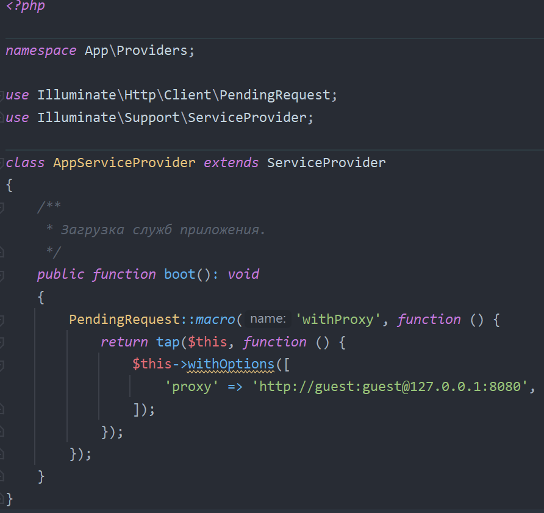Viewport: 544px width, 513px height.
Task: Click "use" keyword on the Support\ServiceProvider import line
Action: pyautogui.click(x=17, y=118)
